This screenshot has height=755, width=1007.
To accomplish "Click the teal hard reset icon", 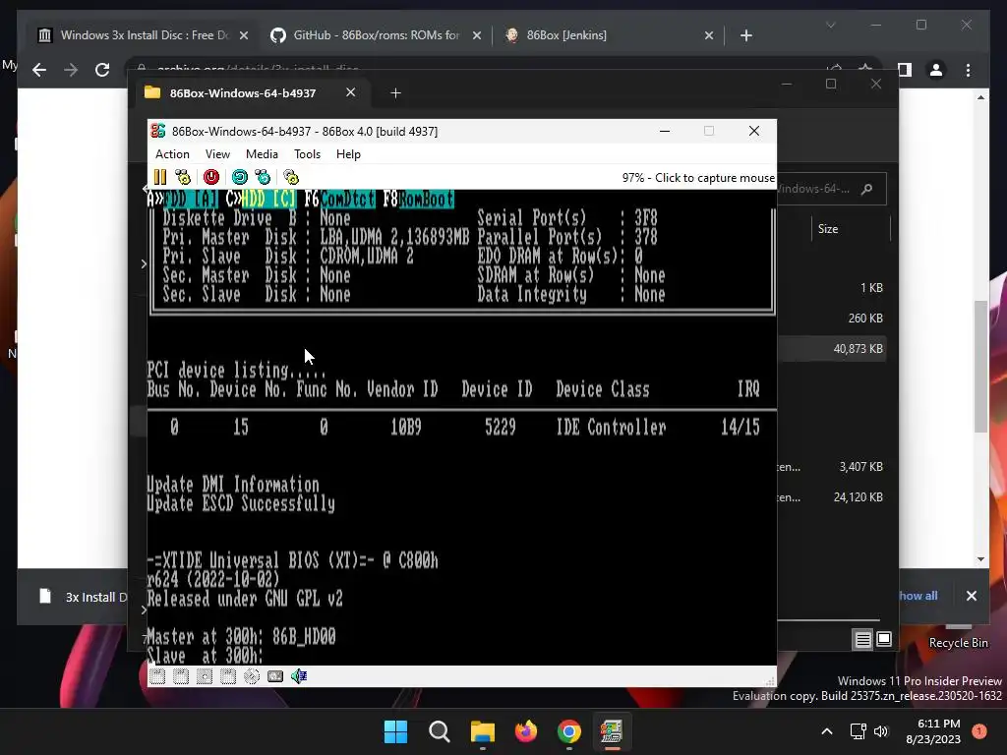I will pyautogui.click(x=240, y=177).
